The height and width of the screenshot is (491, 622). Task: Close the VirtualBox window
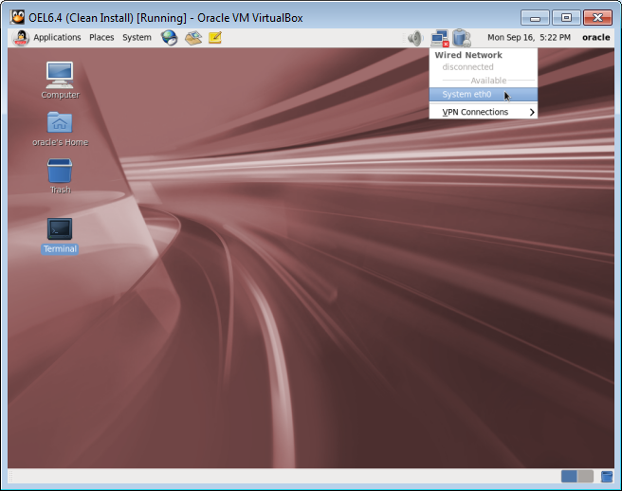coord(597,18)
